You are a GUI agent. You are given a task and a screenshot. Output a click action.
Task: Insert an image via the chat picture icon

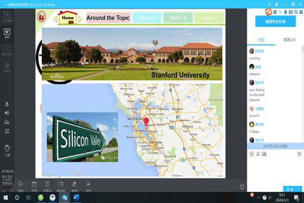(x=264, y=154)
